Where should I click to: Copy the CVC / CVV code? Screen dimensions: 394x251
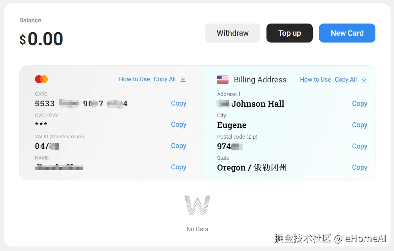pyautogui.click(x=178, y=125)
